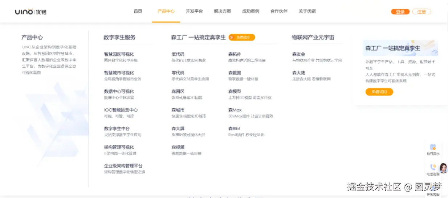Screen dimensions: 448x198
Task: Open the 首页 nav item
Action: tap(138, 11)
